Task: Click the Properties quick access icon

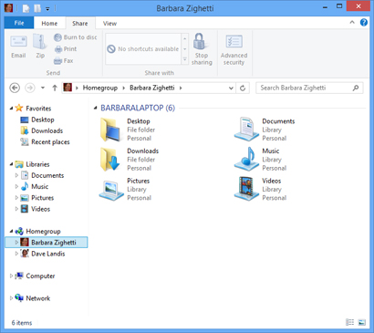Action: click(26, 8)
